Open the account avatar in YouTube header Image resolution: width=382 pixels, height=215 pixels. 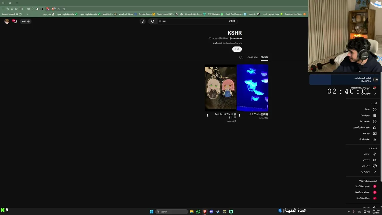[7, 21]
